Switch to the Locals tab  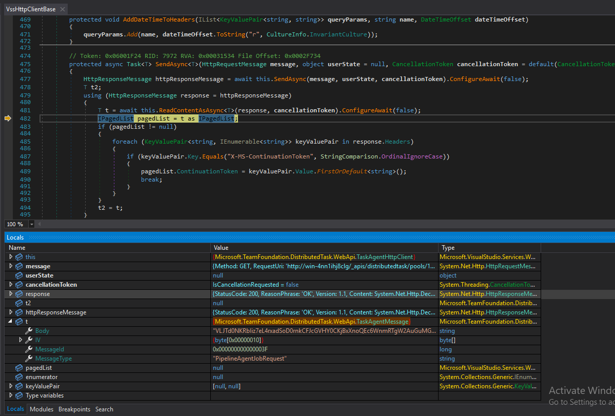(16, 409)
